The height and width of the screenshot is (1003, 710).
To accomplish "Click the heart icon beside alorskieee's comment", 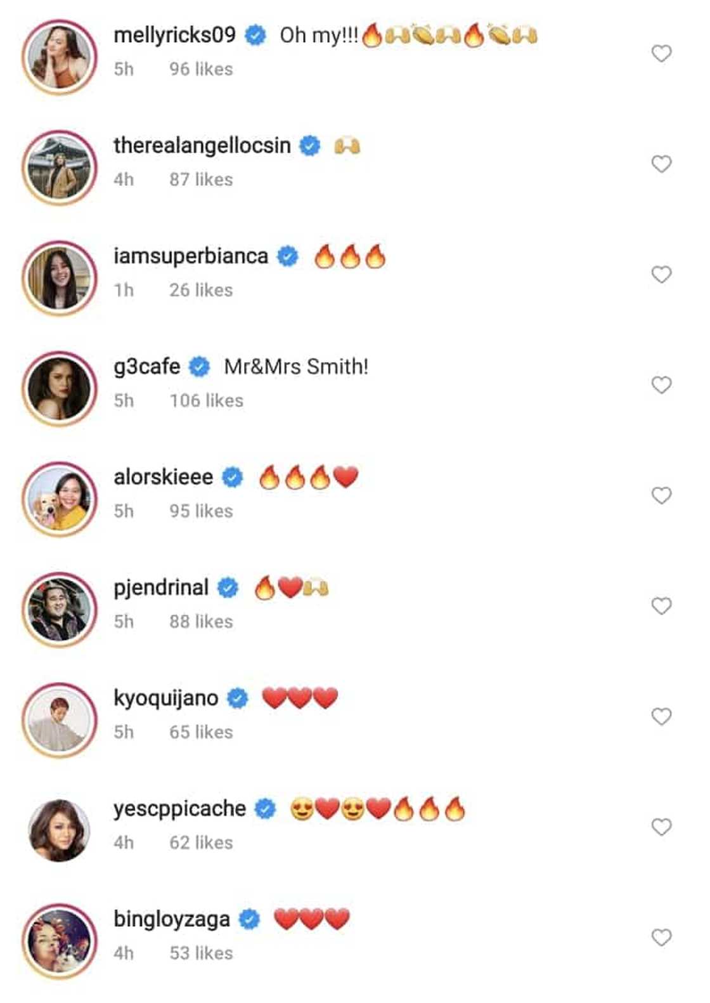I will click(661, 495).
